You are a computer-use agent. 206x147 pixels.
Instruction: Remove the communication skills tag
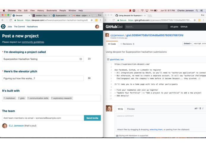28,98
